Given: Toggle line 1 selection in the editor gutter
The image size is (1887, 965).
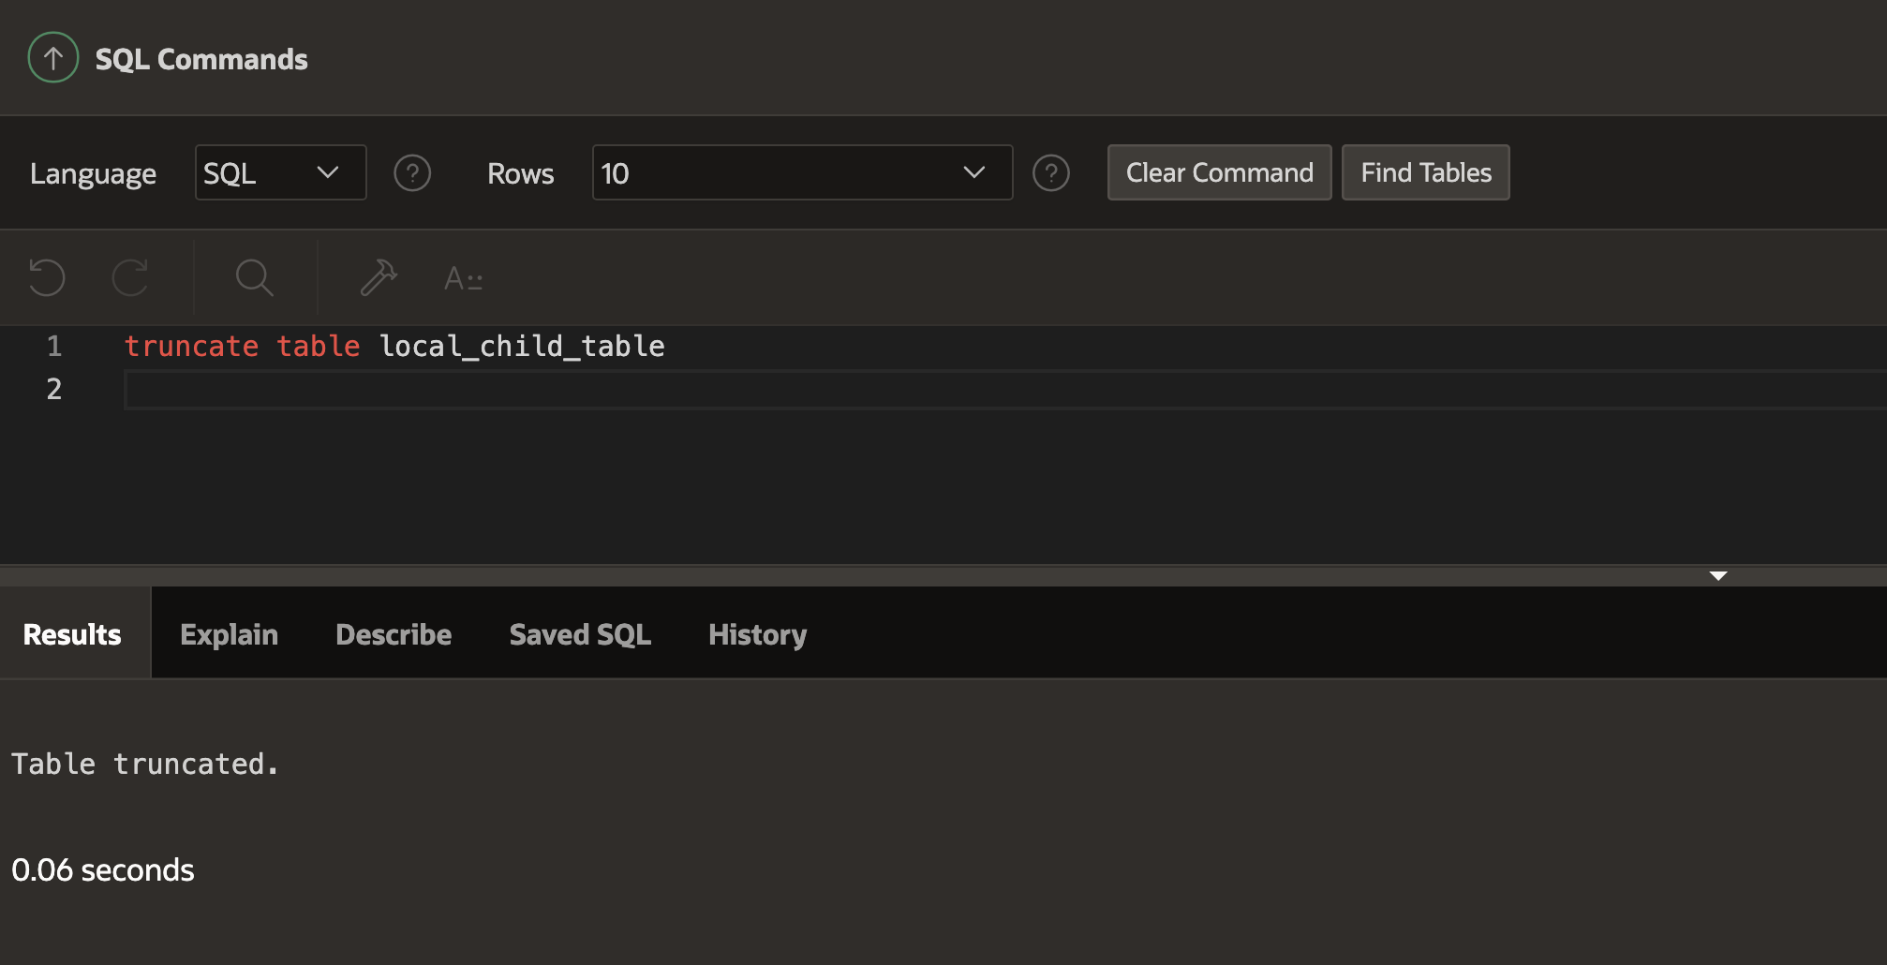Looking at the screenshot, I should (x=53, y=346).
